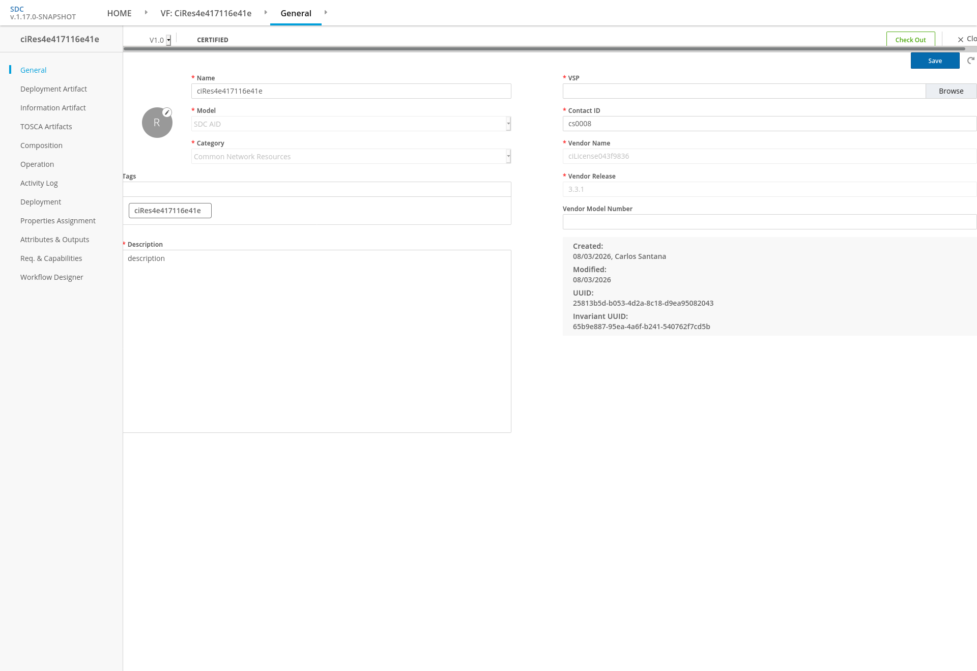Open Deployment Artifact section
This screenshot has width=977, height=671.
[53, 89]
